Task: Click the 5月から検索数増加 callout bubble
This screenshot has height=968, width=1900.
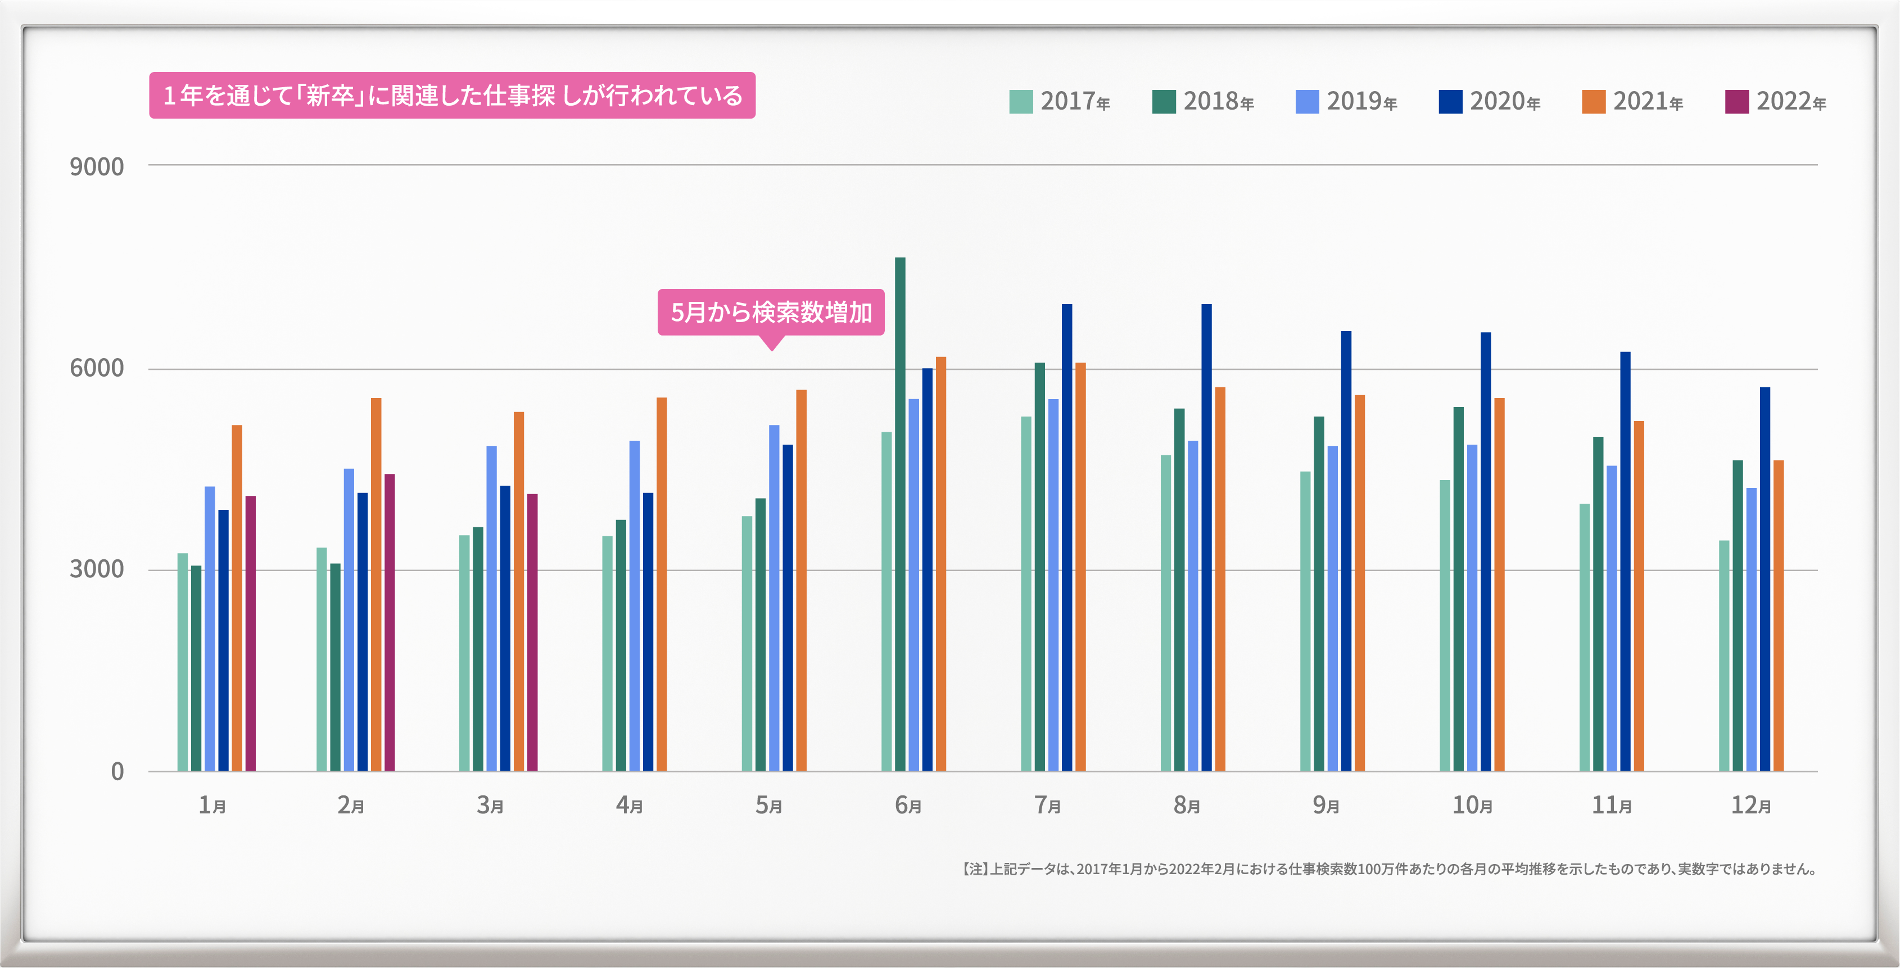Action: point(771,312)
